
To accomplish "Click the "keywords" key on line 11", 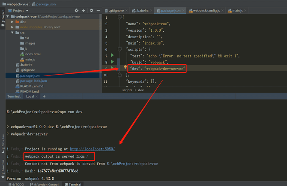I will click(135, 81).
